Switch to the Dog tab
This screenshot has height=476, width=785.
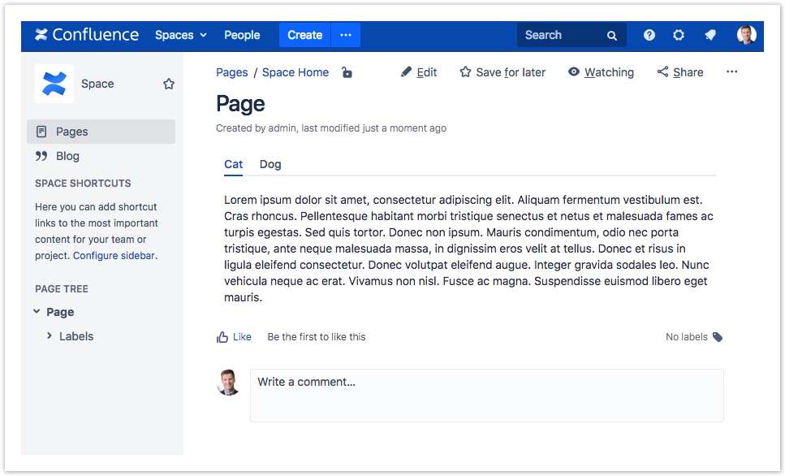pos(270,164)
